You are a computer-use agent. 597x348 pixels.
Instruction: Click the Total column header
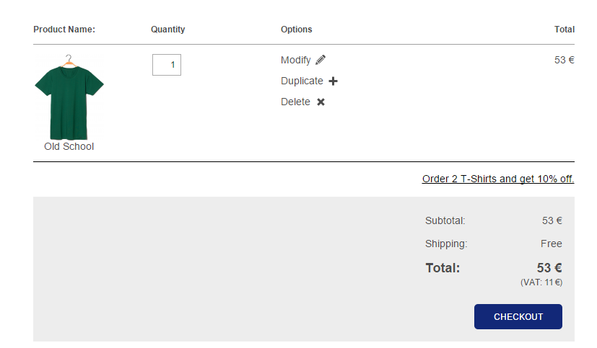[565, 30]
